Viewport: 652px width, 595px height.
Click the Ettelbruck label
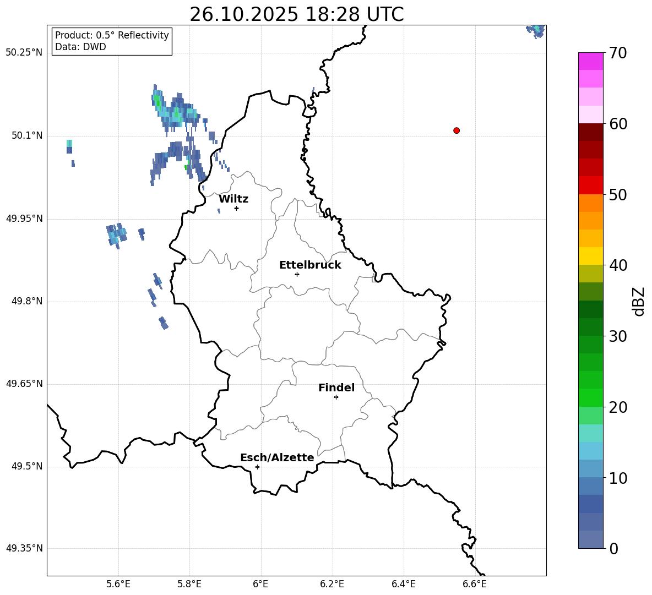310,265
